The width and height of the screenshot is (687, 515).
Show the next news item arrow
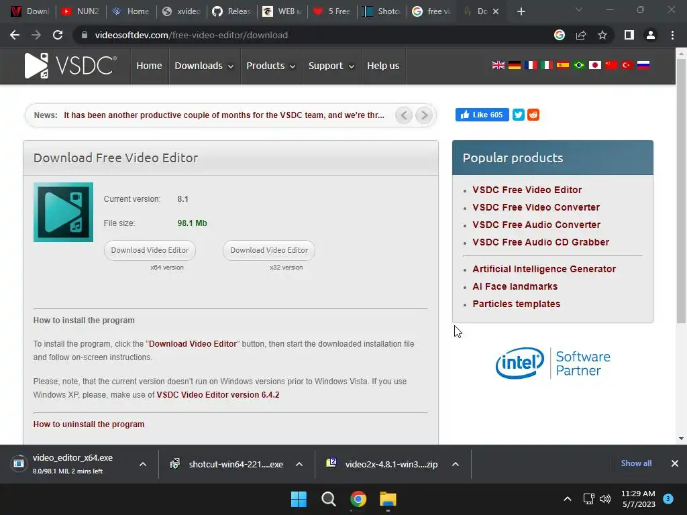tap(424, 115)
